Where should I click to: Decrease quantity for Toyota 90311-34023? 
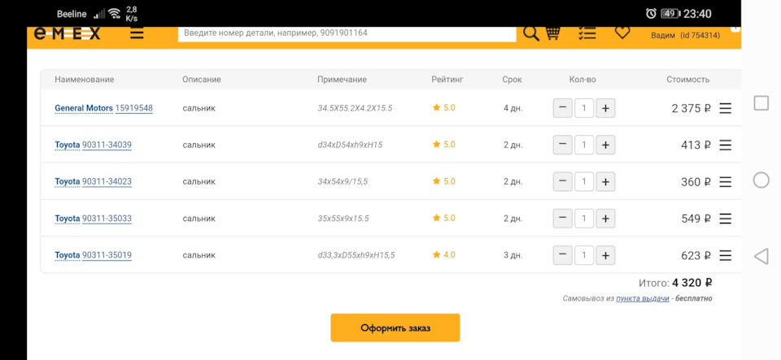562,181
